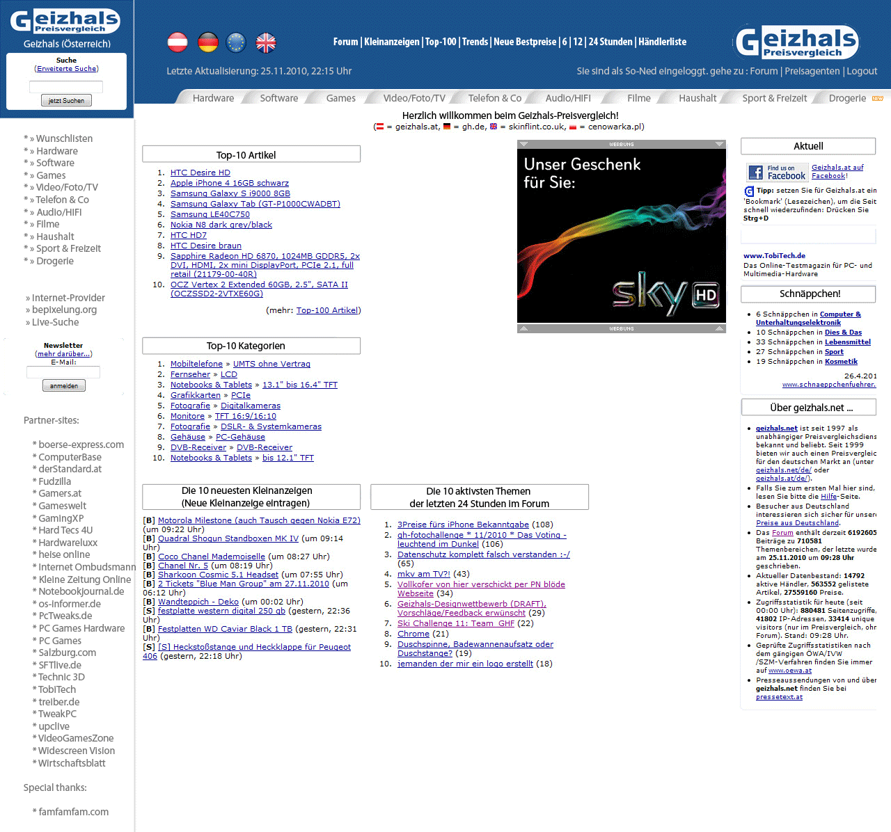
Task: Click bottom-left arrow of the Werbung bar
Action: (x=523, y=328)
